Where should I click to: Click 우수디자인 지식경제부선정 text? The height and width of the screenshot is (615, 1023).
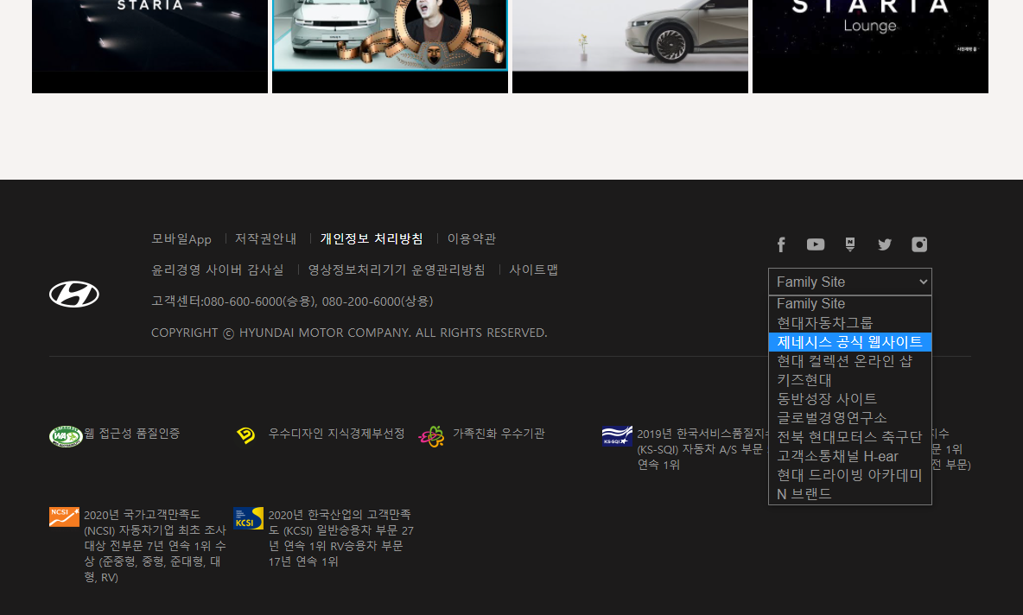[x=337, y=434]
